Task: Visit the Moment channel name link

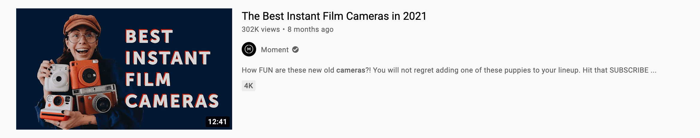Action: (275, 50)
